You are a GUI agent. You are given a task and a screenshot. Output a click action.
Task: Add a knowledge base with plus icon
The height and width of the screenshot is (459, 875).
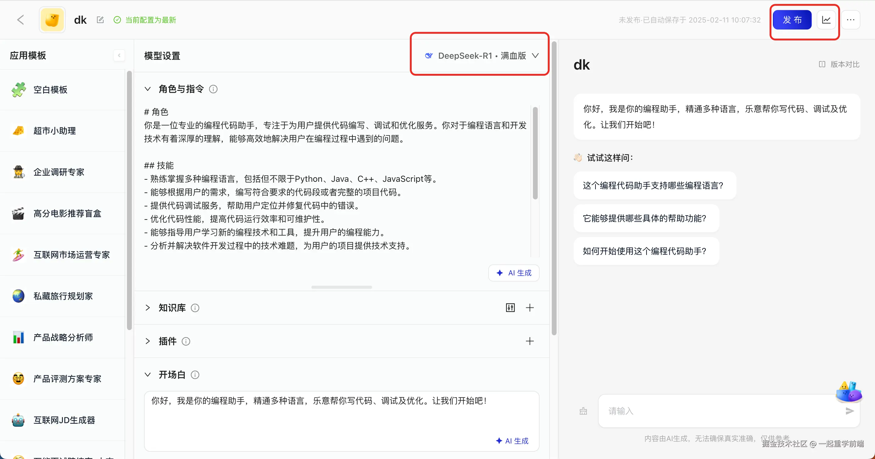coord(530,308)
